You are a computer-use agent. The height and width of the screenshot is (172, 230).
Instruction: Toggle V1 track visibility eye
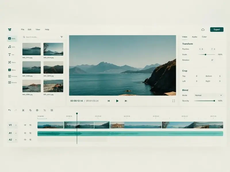[x=25, y=125]
